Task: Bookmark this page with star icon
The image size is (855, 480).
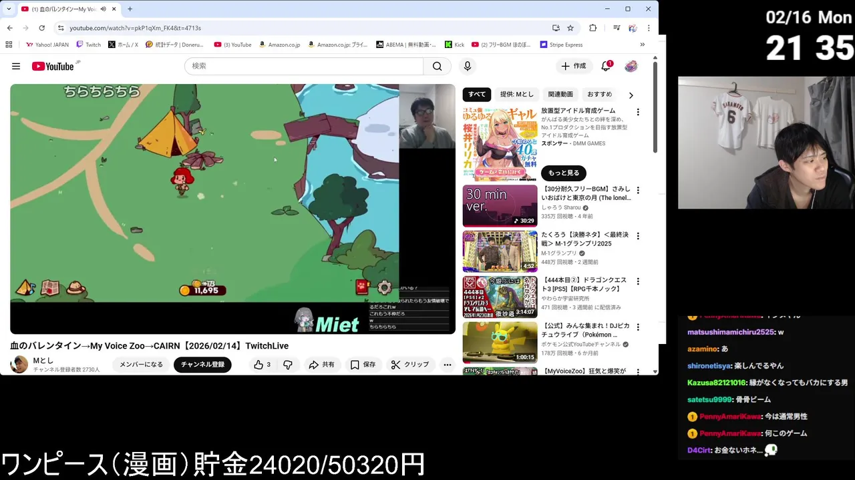Action: click(570, 28)
